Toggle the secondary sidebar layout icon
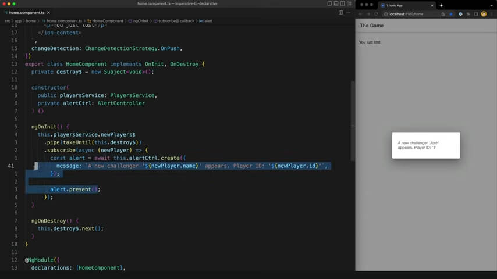 tap(342, 3)
